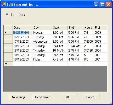Click the resize grip in window corner
113x105 pixels.
110,102
